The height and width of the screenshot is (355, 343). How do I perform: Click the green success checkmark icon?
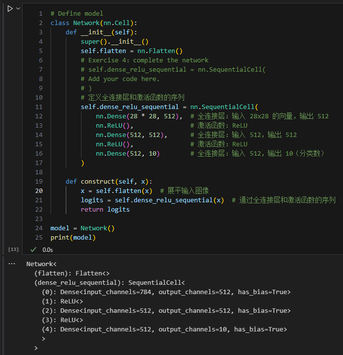click(x=33, y=249)
